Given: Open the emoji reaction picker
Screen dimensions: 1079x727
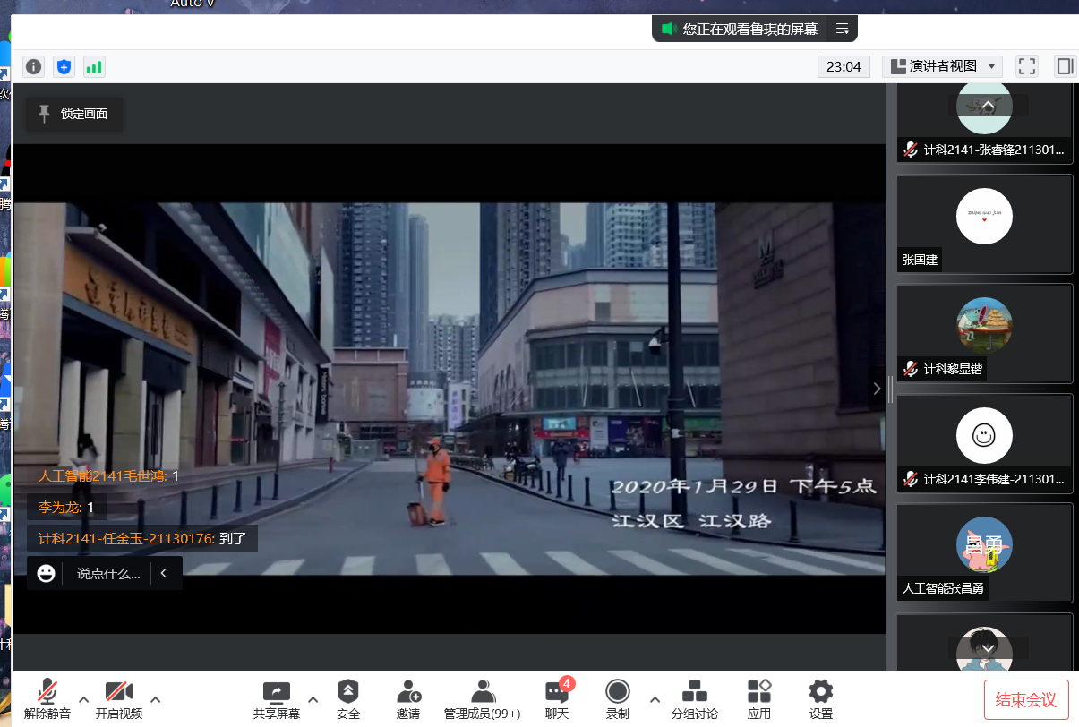Looking at the screenshot, I should 46,574.
